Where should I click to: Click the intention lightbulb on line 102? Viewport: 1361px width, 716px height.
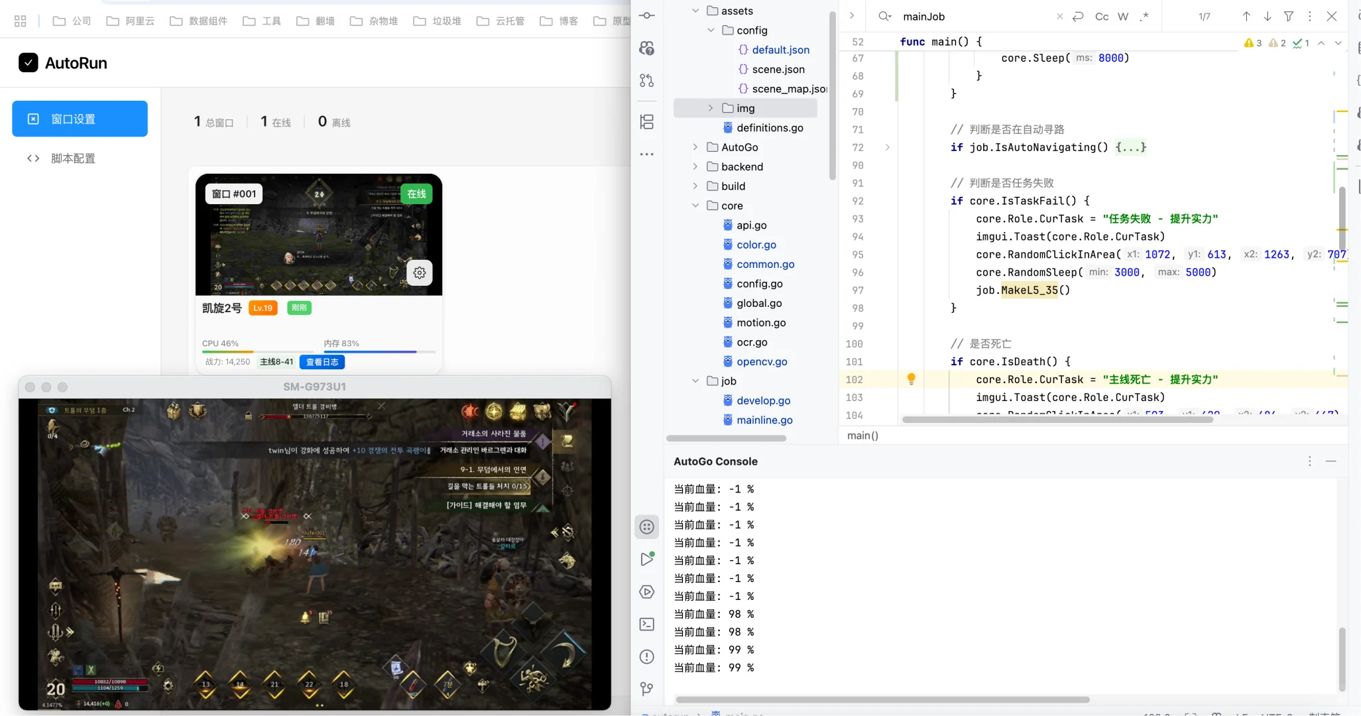(911, 379)
